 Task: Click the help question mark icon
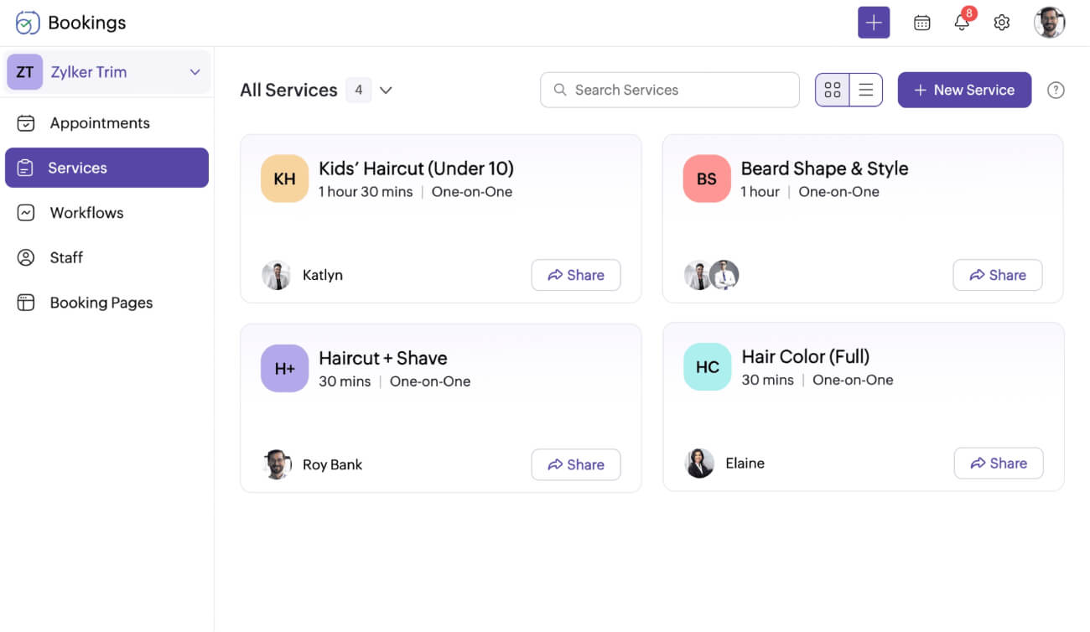click(x=1056, y=91)
